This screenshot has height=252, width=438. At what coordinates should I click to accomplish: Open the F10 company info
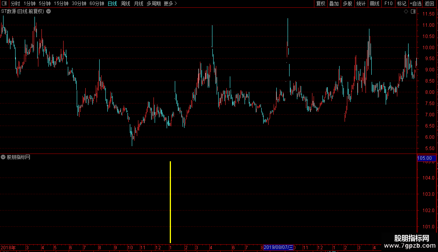tap(388, 3)
